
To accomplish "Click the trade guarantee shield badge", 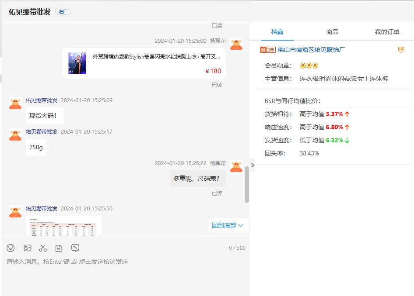I will [x=401, y=50].
